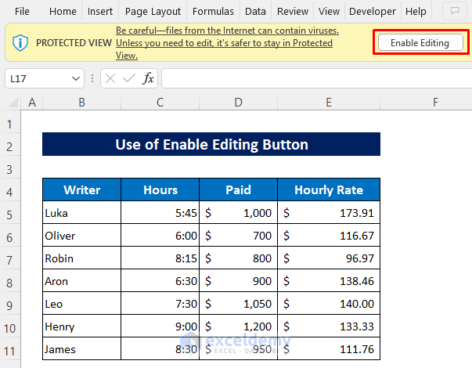Select row 5 header
This screenshot has width=472, height=368.
[x=10, y=214]
